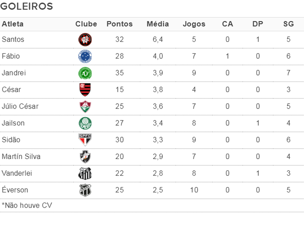Viewport: 304px width, 225px height.
Task: Sort by the Média column header
Action: tap(157, 24)
